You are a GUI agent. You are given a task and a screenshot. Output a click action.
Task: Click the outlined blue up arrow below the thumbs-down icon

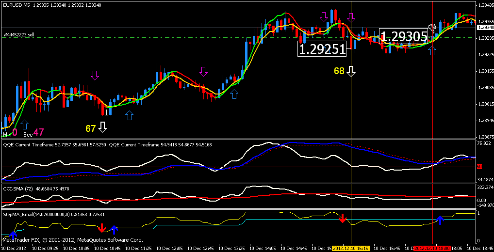click(432, 50)
